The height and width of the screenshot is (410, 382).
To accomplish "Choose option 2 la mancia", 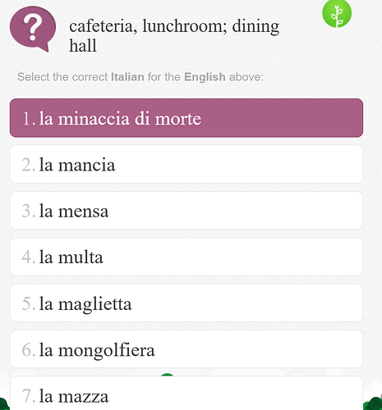I will click(x=186, y=164).
